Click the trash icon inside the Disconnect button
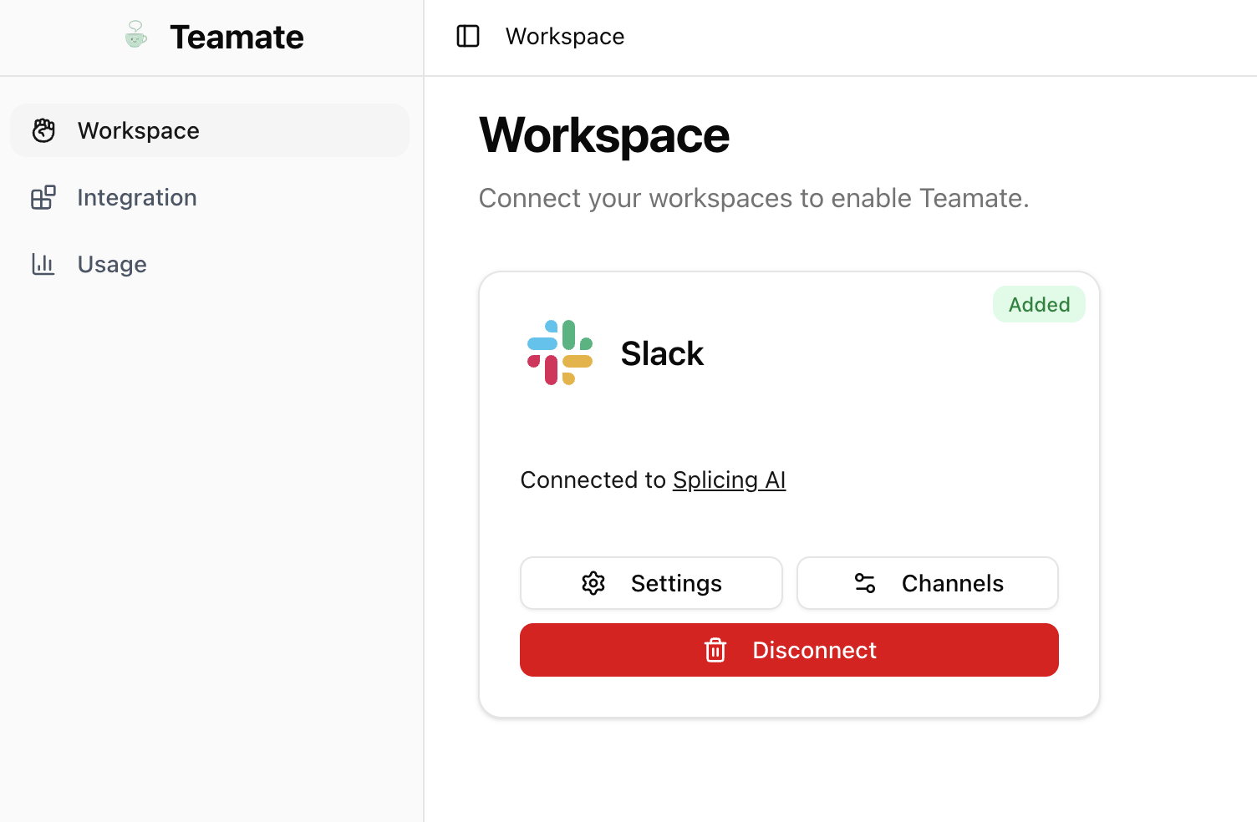The width and height of the screenshot is (1257, 822). tap(715, 650)
